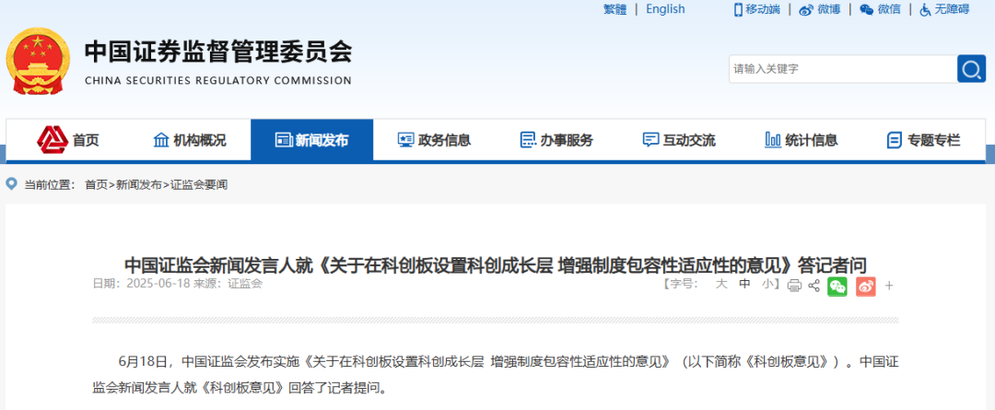The image size is (995, 410).
Task: Click the keyword search input field
Action: 843,68
